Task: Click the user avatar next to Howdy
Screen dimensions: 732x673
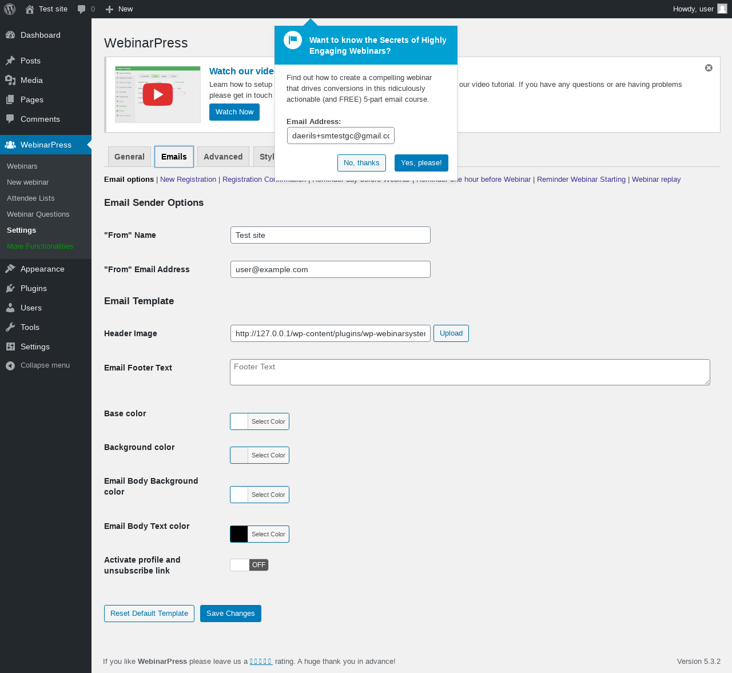Action: tap(722, 9)
